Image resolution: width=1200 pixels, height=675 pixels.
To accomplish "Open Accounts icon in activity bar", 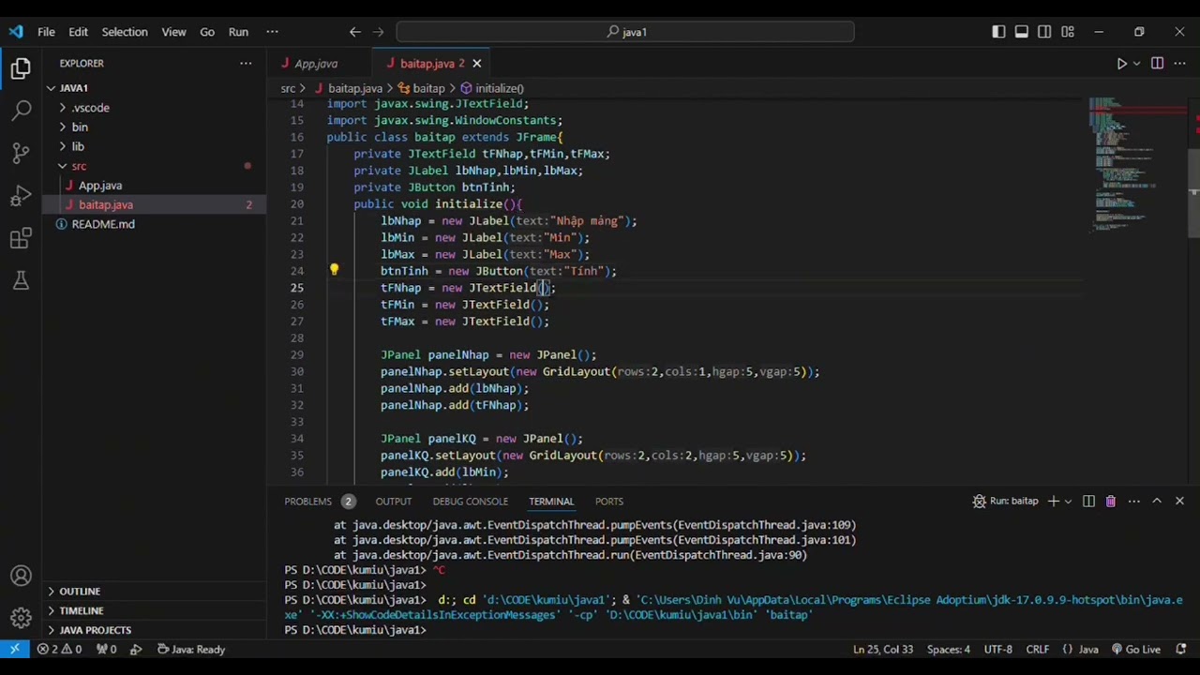I will [21, 576].
